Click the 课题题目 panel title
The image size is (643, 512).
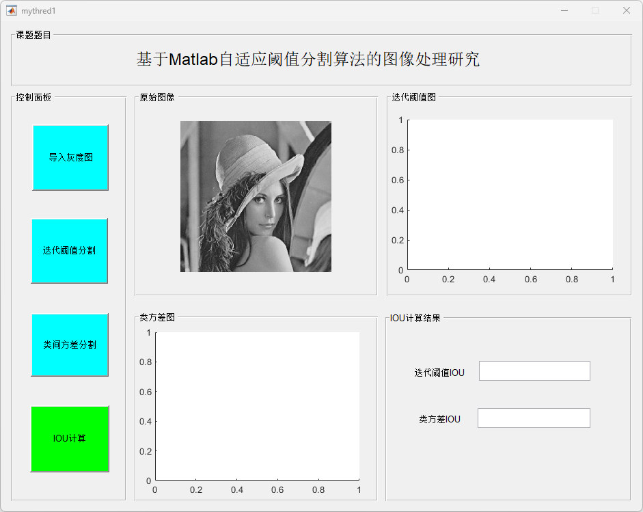point(33,36)
